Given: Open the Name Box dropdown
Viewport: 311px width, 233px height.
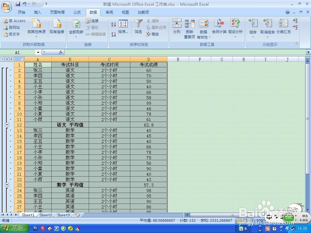Looking at the screenshot, I should point(38,53).
